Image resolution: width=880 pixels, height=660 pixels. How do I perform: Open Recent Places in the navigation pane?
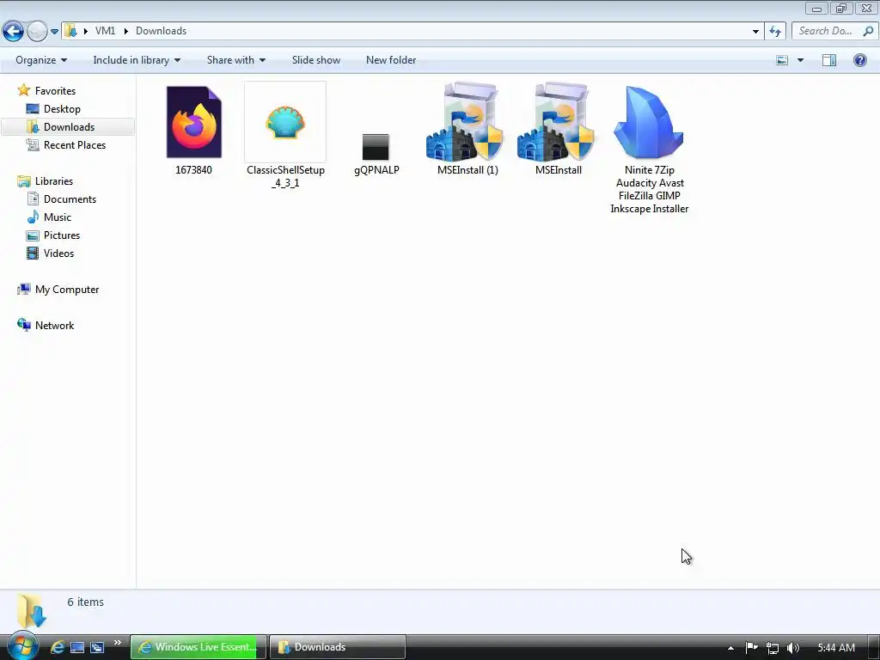[x=75, y=144]
